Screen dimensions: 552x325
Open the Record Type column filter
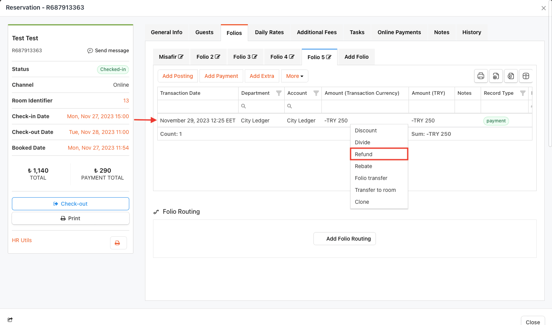pos(522,93)
